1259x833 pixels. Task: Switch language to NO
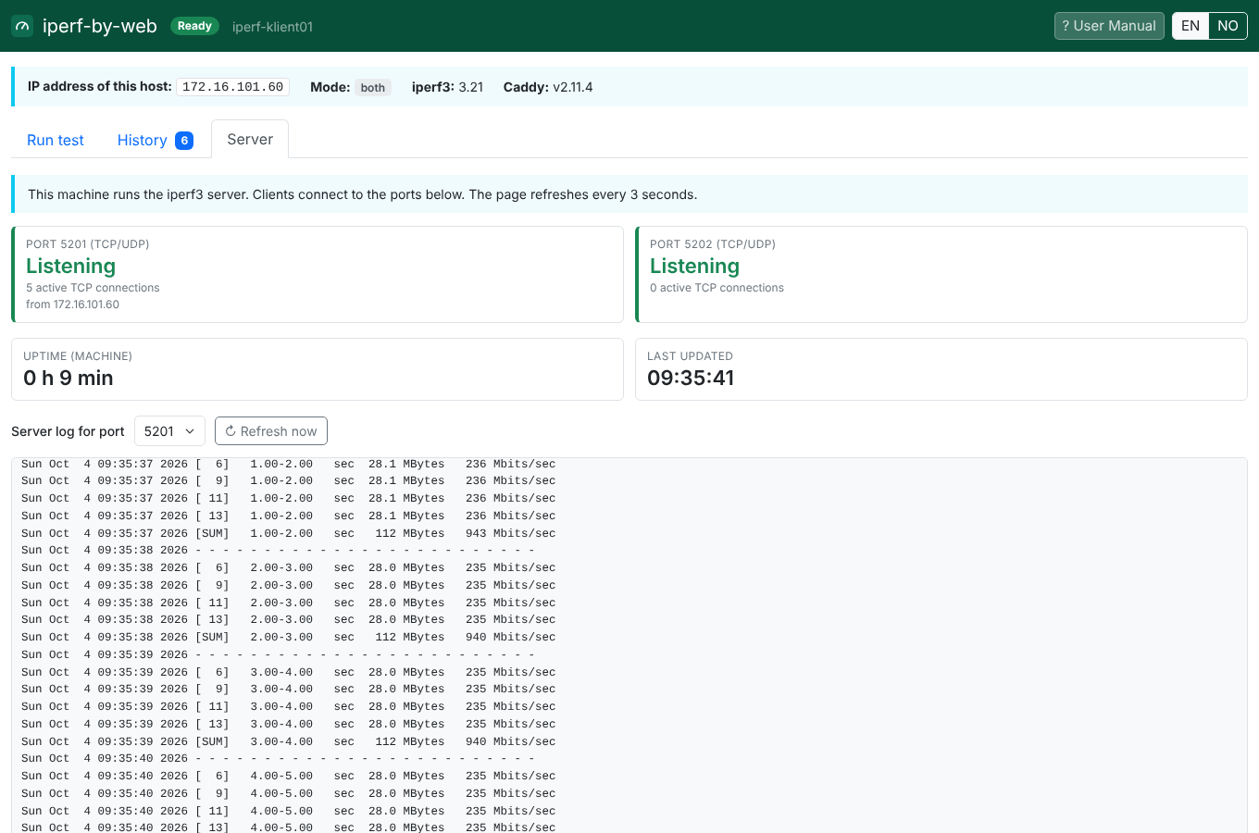click(1228, 26)
